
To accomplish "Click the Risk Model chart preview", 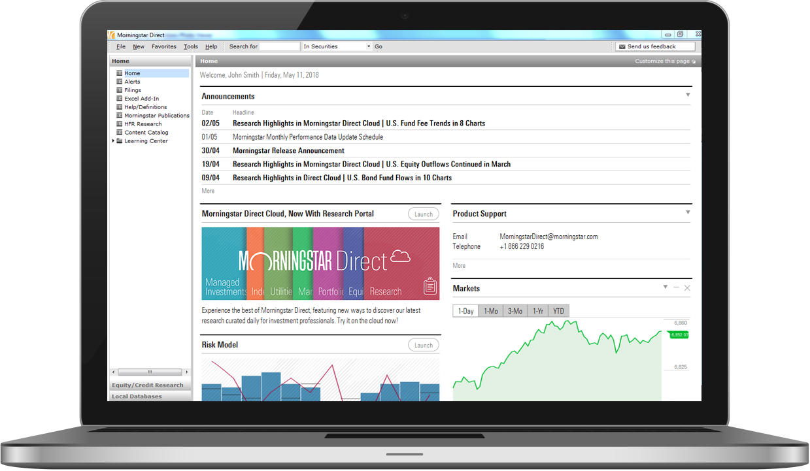I will coord(320,380).
